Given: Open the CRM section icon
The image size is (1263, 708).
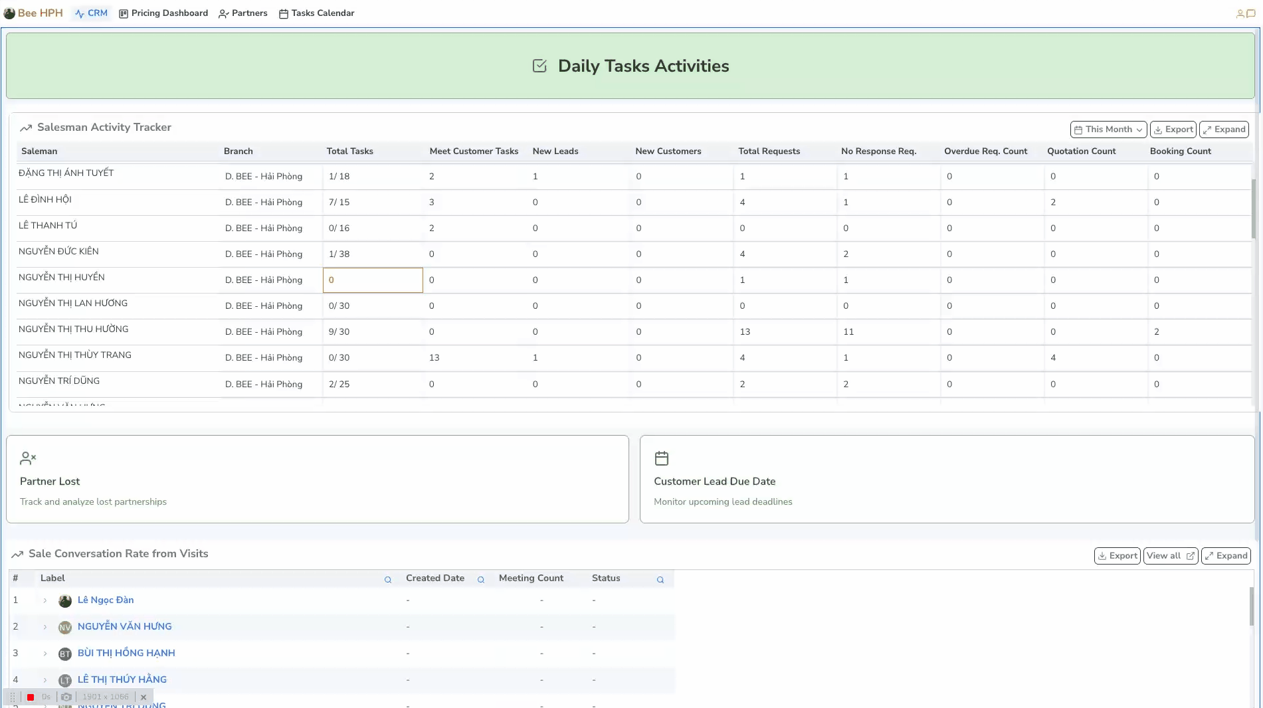Looking at the screenshot, I should pos(79,13).
